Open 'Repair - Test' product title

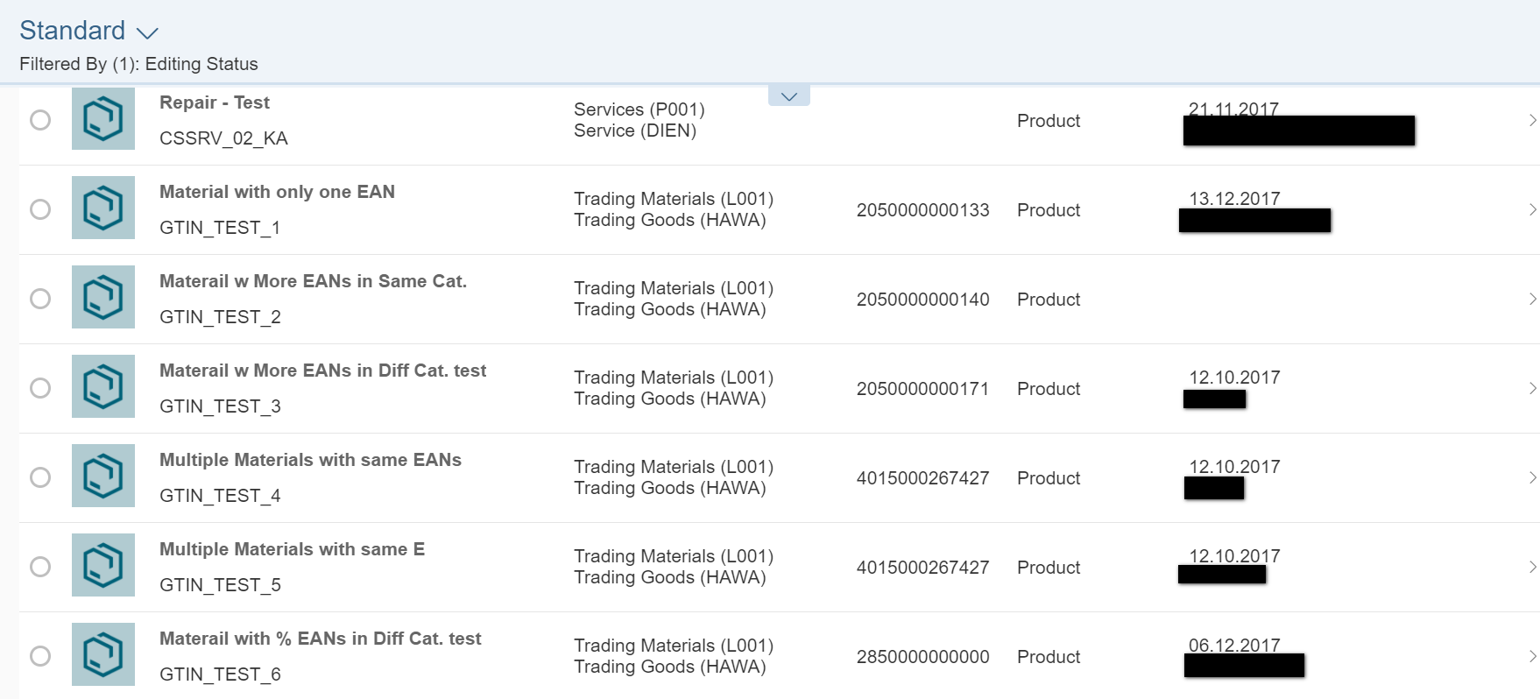[215, 102]
